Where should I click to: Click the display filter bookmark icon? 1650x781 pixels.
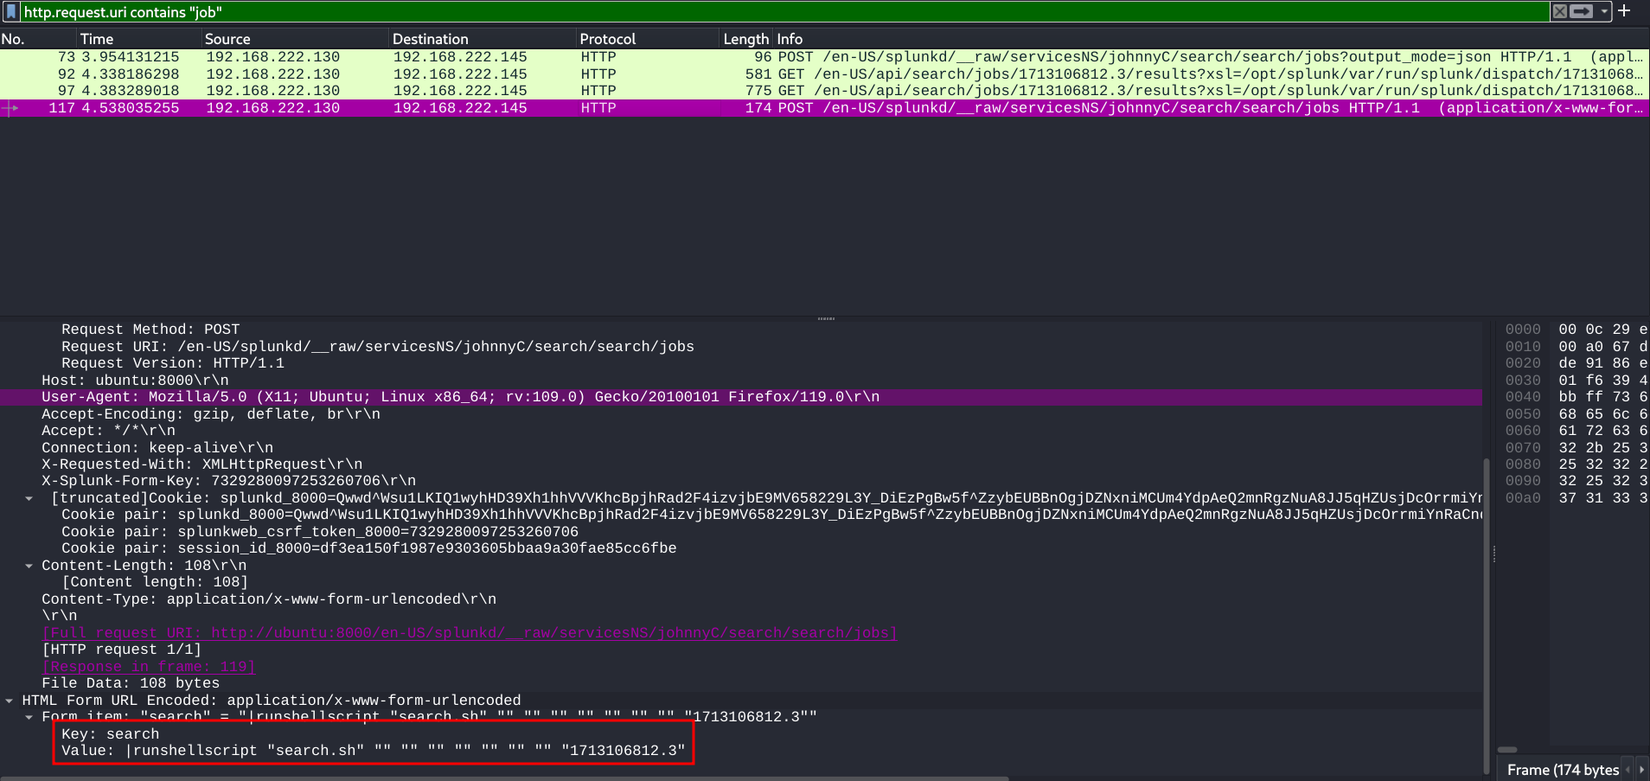pos(10,12)
